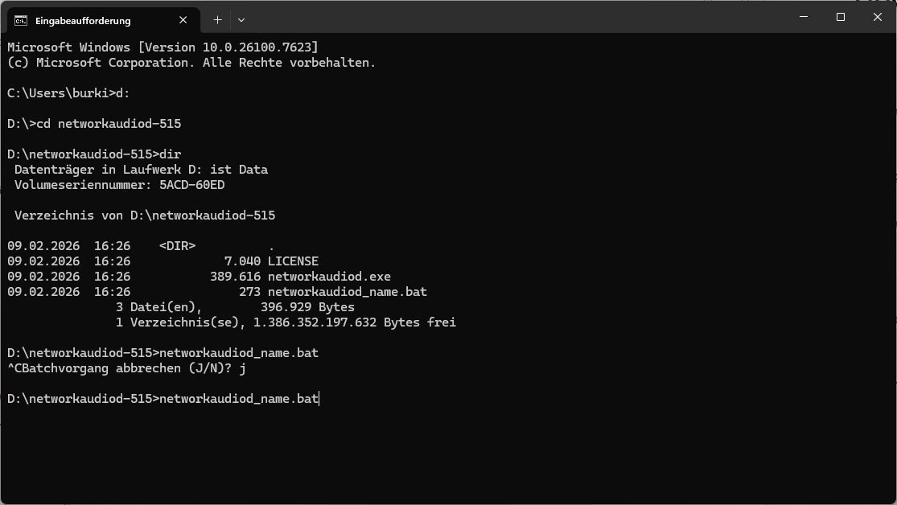This screenshot has width=897, height=505.
Task: Click networkaudiod_name.bat in the dir listing row
Action: point(347,292)
